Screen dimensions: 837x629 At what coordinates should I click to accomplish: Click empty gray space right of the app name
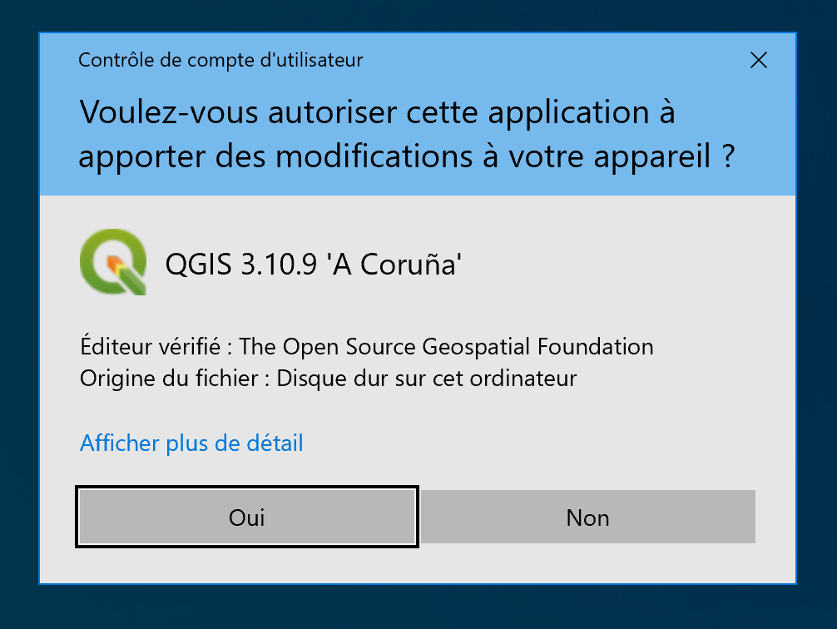click(624, 264)
